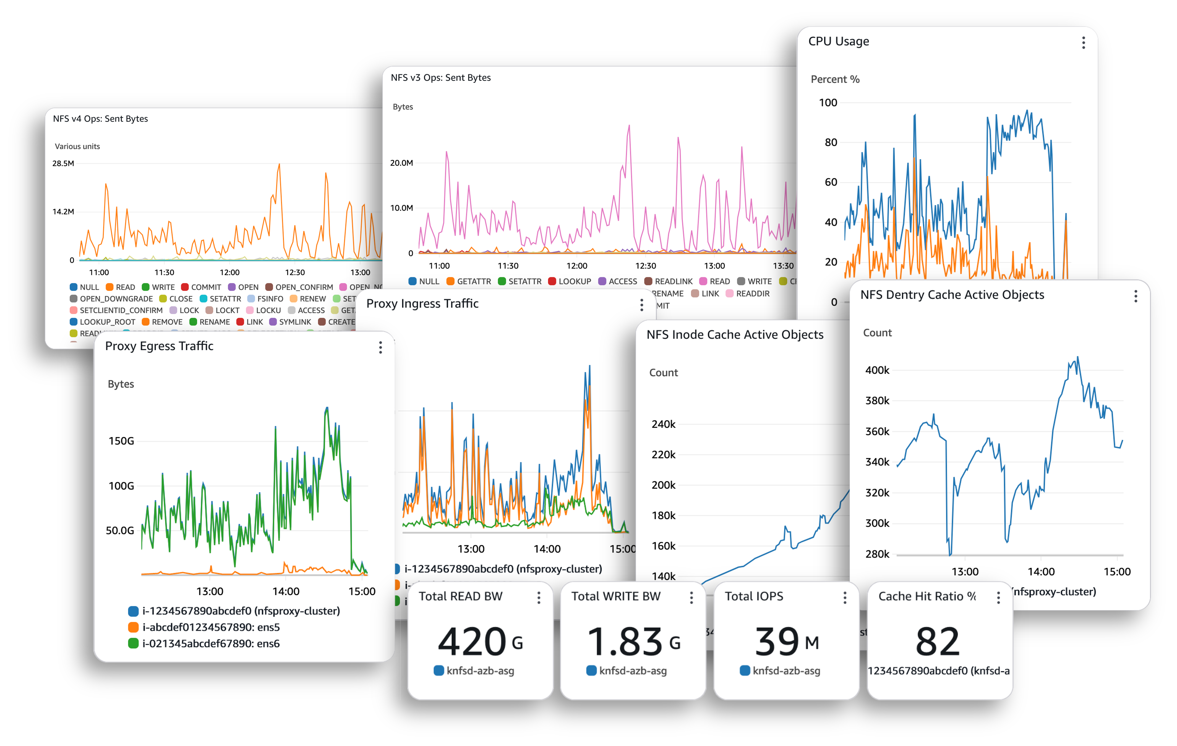Viewport: 1177px width, 746px height.
Task: Click i-1234567890abcdef0 legend label in Proxy Ingress Traffic
Action: click(503, 569)
